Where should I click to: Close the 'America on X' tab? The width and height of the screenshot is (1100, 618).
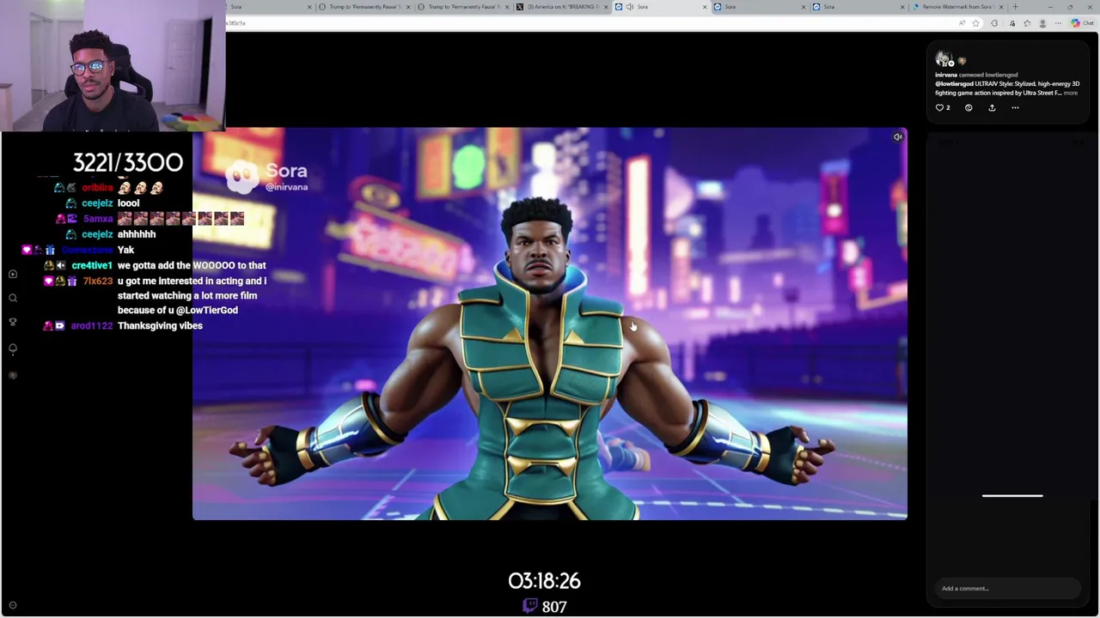point(606,7)
